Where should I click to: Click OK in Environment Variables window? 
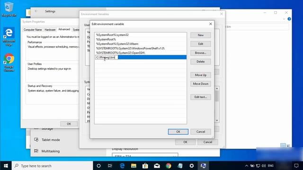click(x=185, y=142)
